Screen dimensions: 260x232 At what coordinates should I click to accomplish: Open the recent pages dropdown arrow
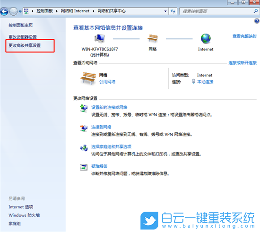(x=20, y=12)
